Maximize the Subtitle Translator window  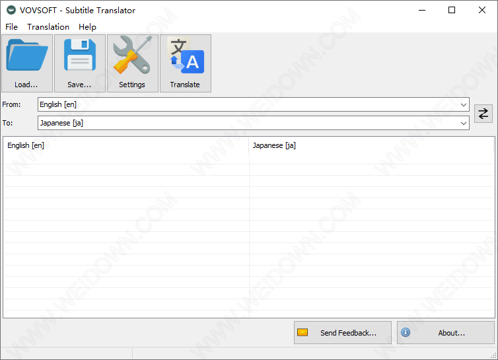tap(451, 10)
